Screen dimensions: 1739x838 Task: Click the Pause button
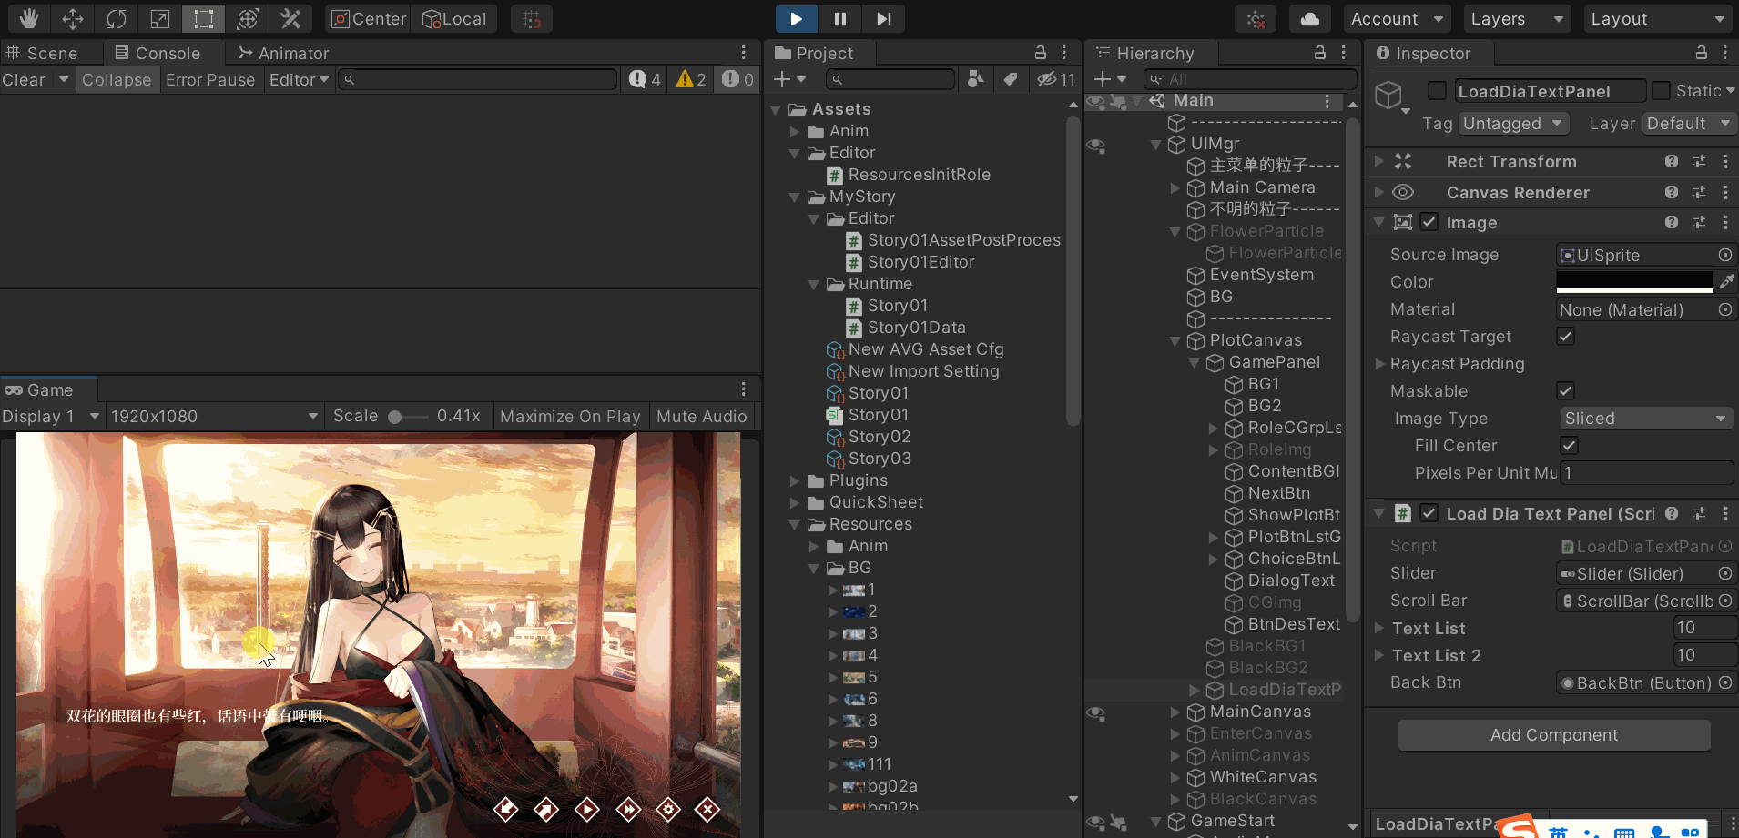pyautogui.click(x=840, y=18)
